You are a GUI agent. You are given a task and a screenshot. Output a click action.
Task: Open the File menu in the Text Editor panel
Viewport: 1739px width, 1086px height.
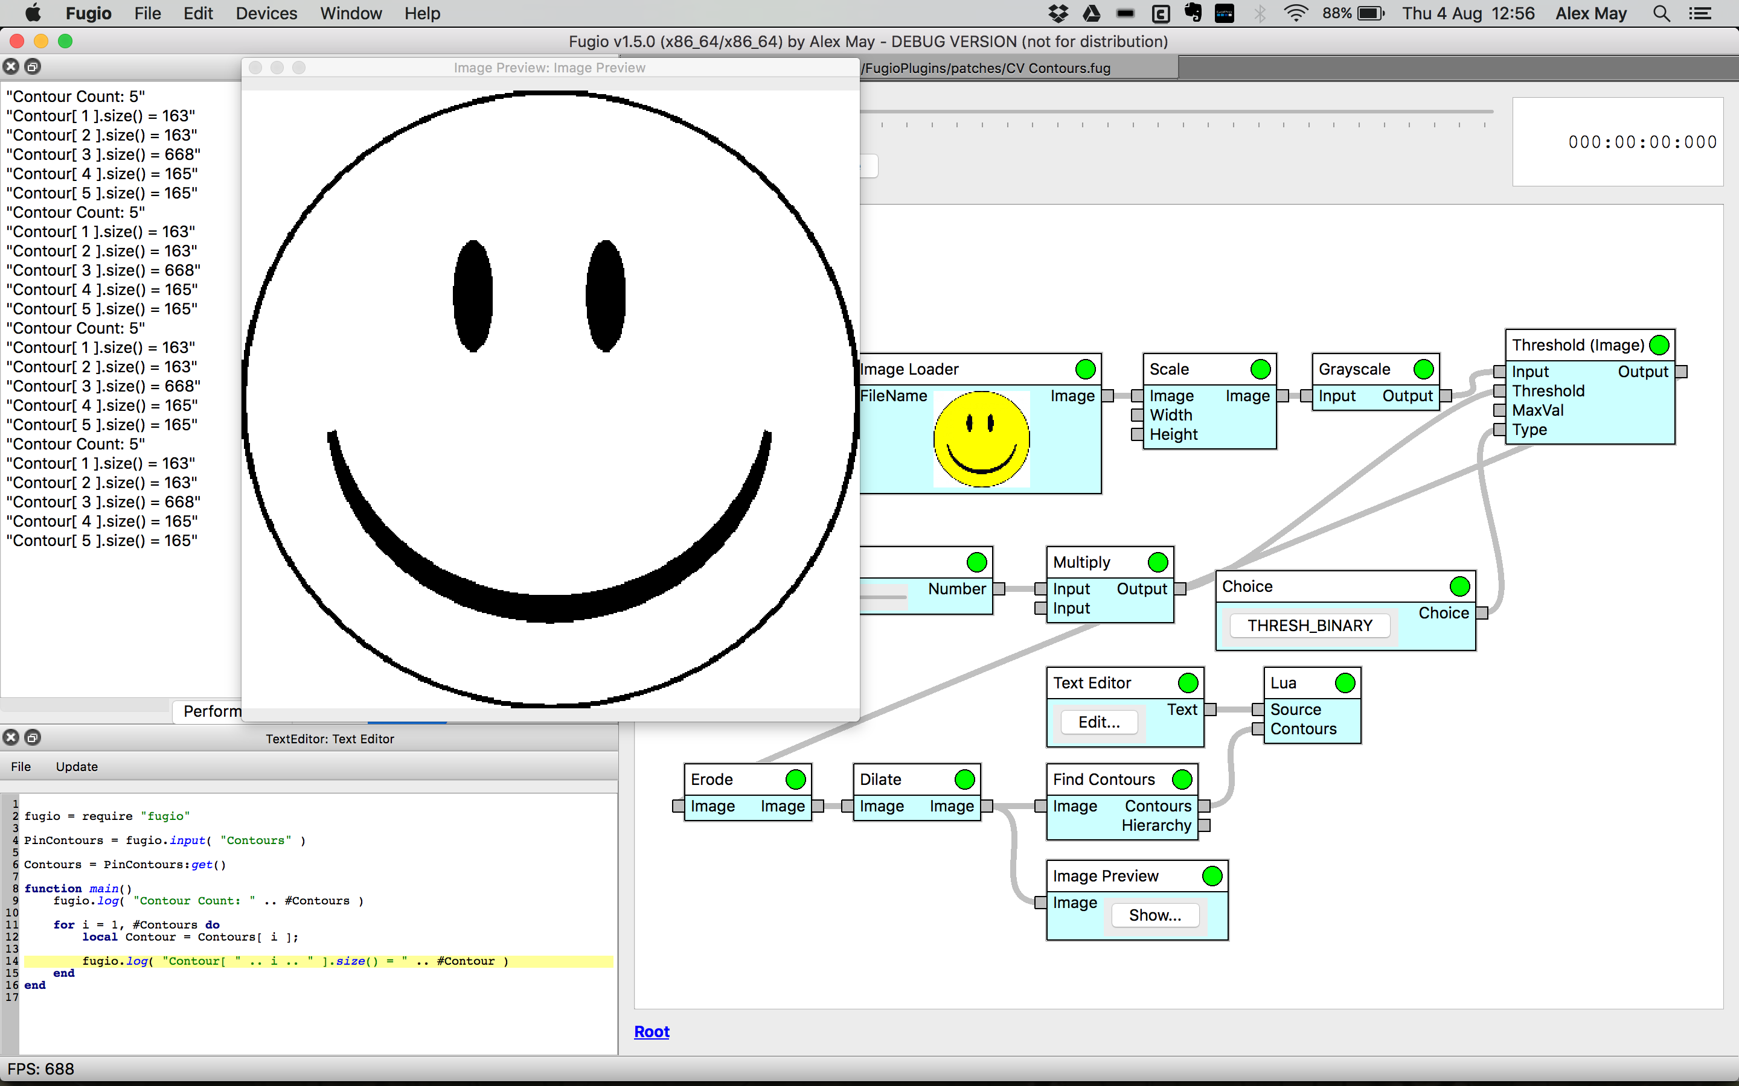21,766
